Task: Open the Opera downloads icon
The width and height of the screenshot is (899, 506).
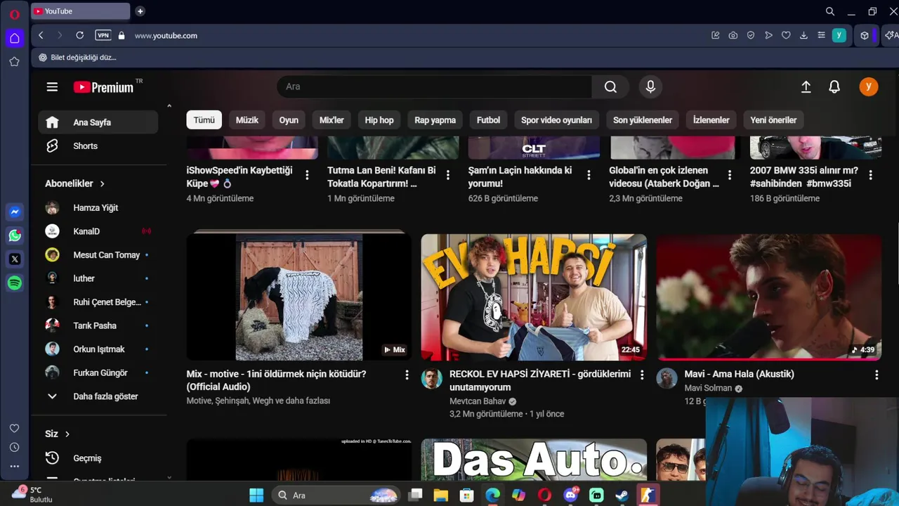Action: (x=803, y=35)
